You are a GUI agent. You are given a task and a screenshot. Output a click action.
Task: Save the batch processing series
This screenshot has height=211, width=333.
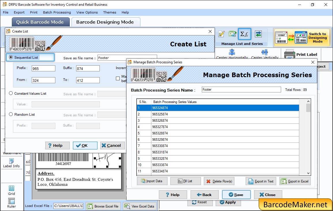pyautogui.click(x=236, y=195)
